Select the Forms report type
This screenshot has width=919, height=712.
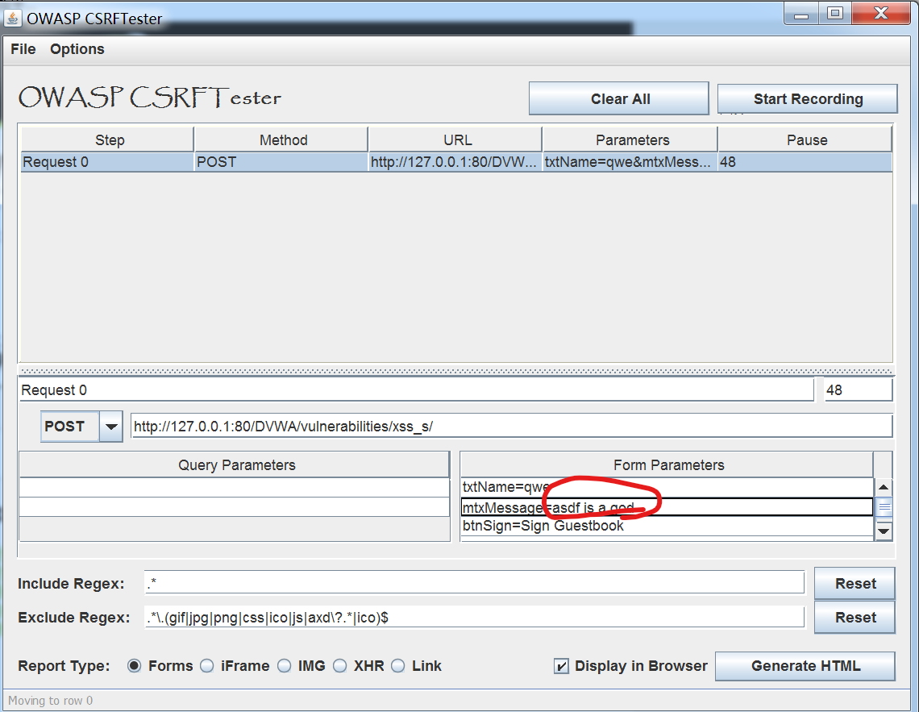pyautogui.click(x=134, y=666)
